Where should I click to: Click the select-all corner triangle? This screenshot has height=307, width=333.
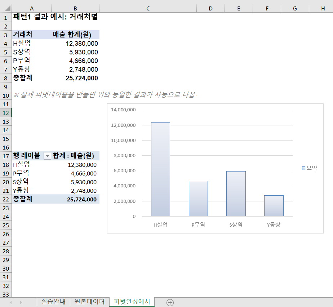[8, 8]
